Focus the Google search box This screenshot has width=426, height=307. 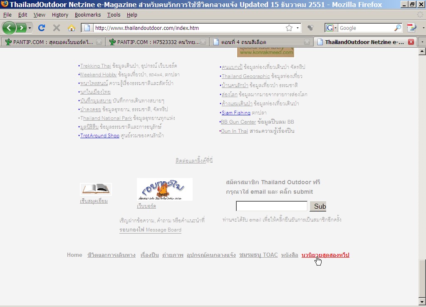(x=366, y=28)
